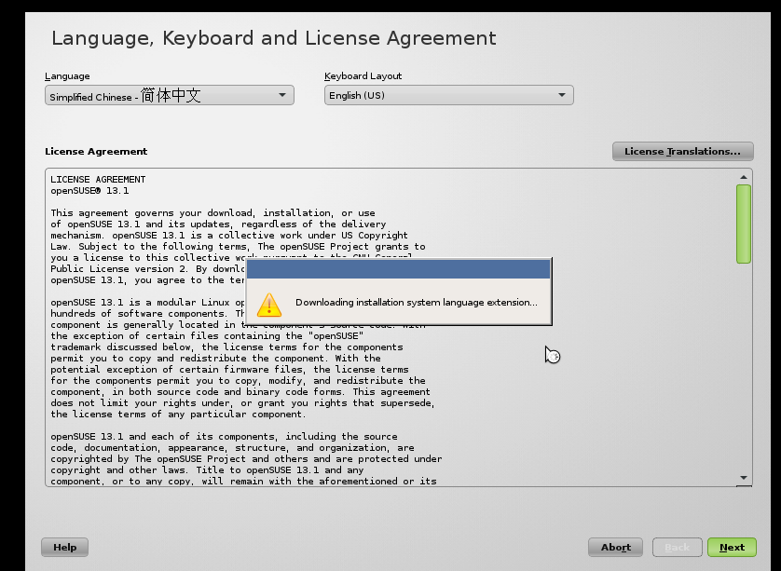781x571 pixels.
Task: Open the Language dropdown showing Simplified Chinese
Action: point(170,95)
